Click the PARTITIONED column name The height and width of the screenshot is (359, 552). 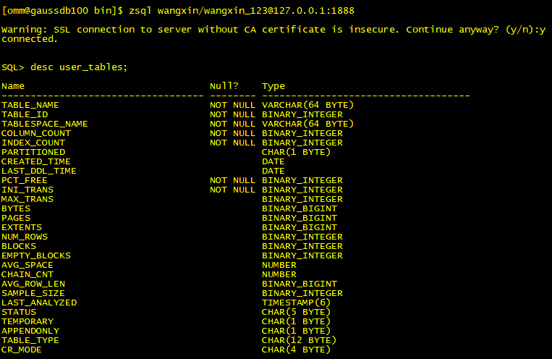pyautogui.click(x=33, y=152)
